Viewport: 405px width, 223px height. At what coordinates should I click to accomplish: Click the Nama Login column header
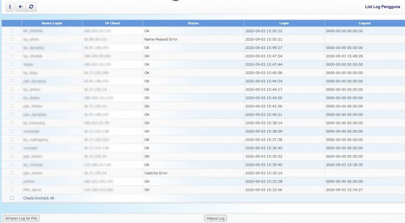pos(52,23)
